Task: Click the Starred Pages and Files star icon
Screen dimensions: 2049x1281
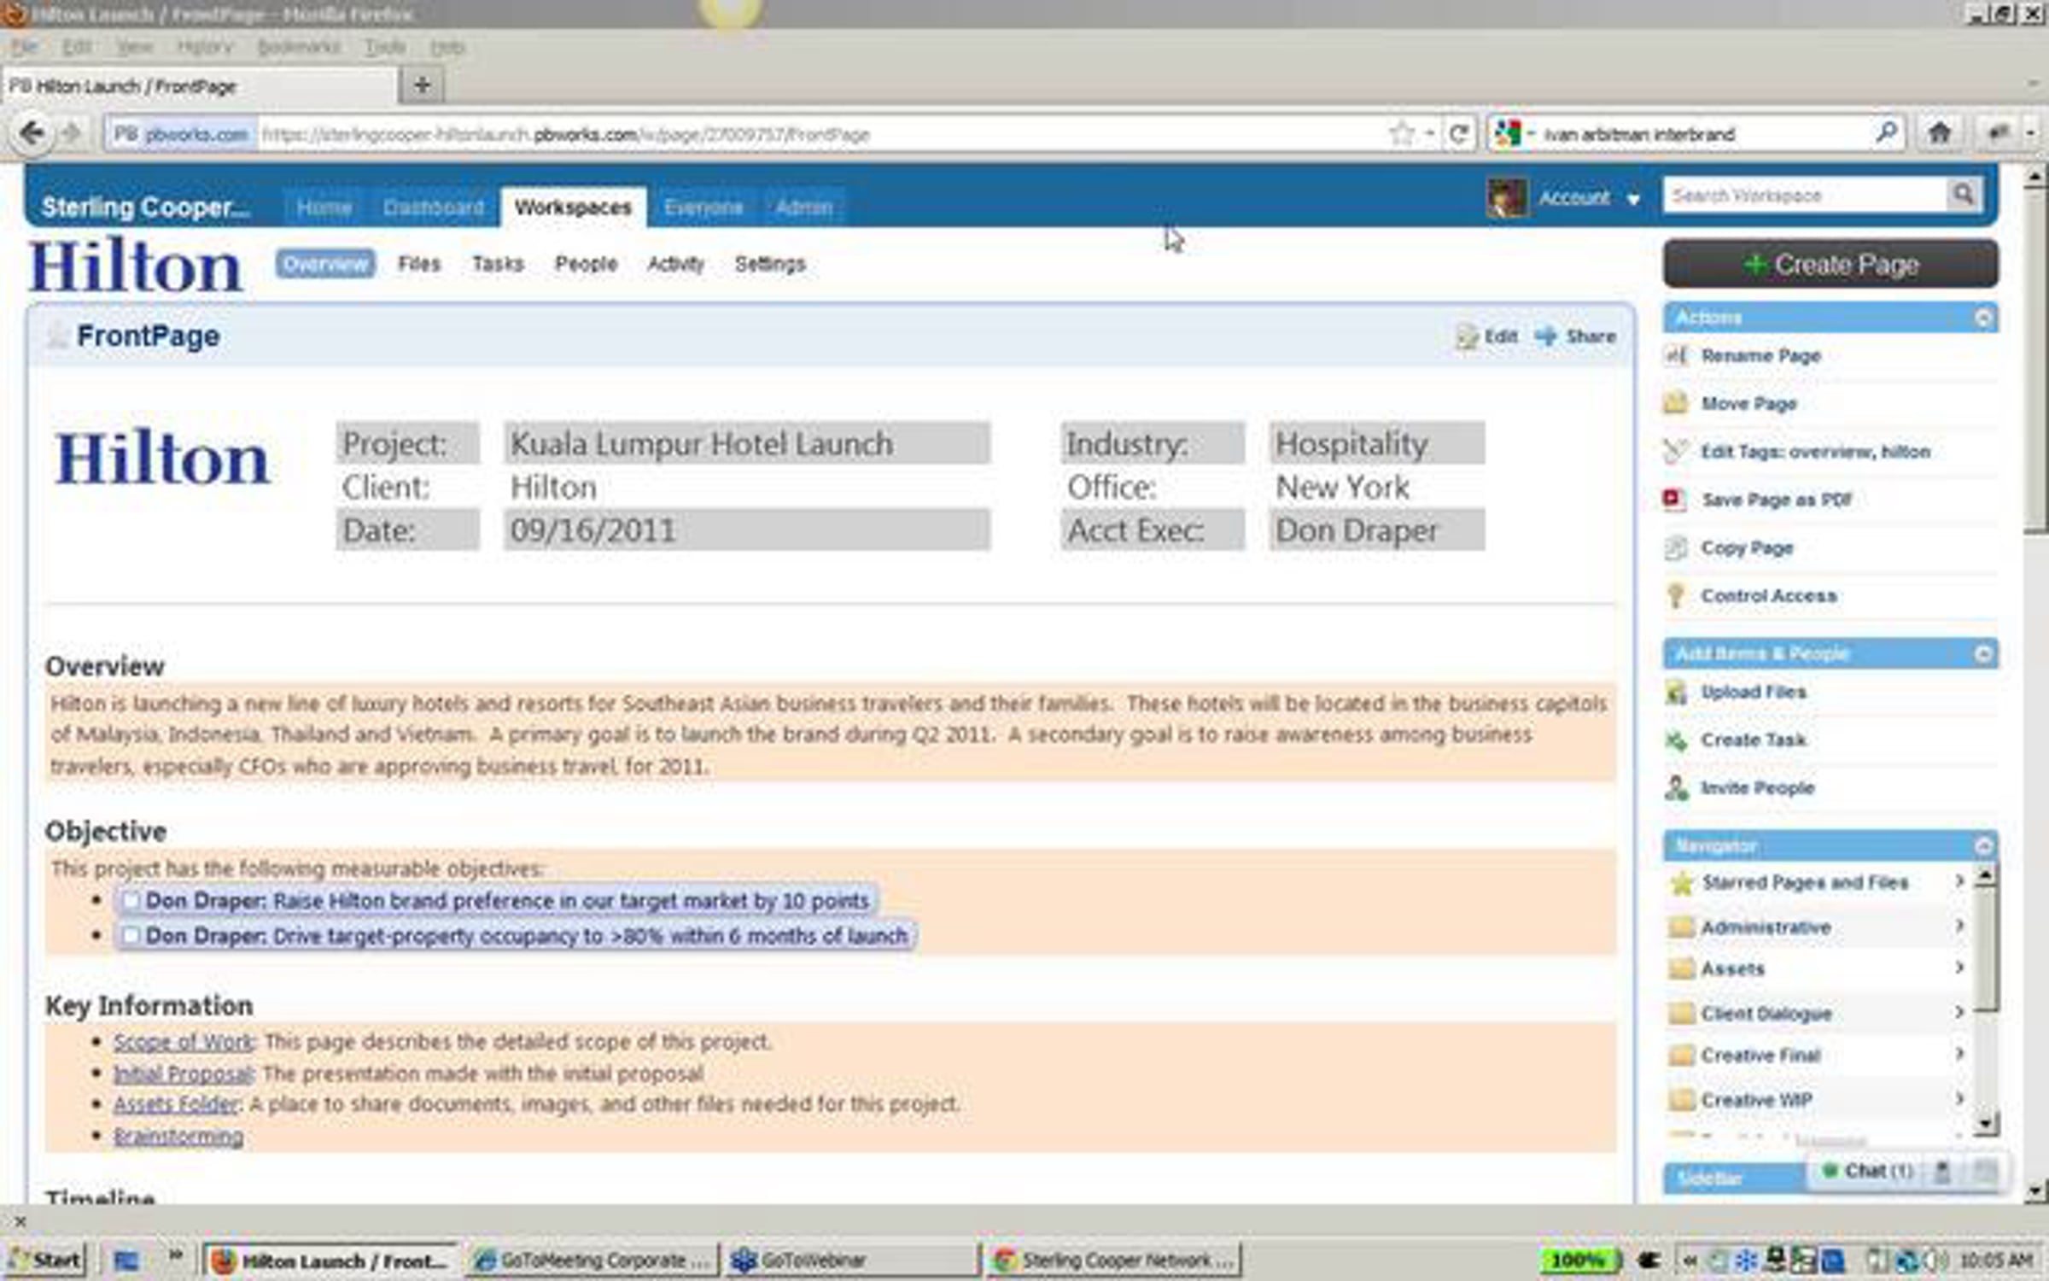Action: [x=1681, y=883]
